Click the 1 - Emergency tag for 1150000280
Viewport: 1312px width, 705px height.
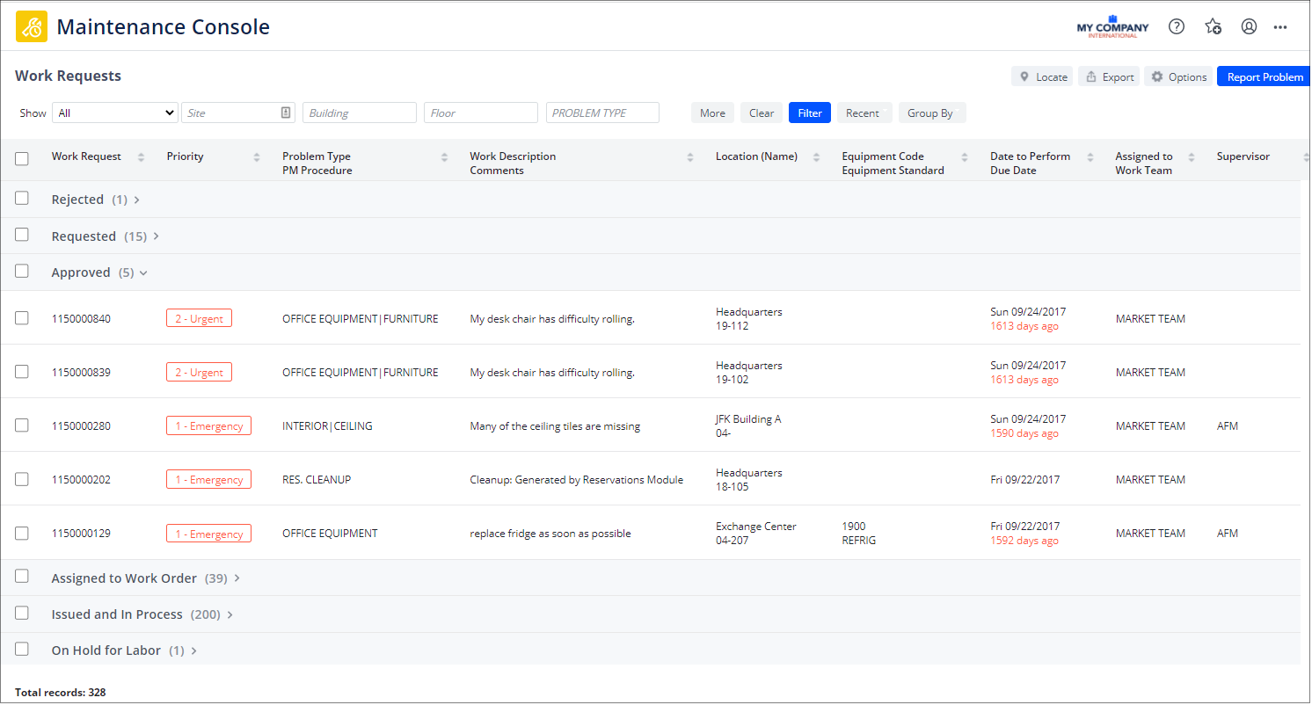[x=208, y=425]
